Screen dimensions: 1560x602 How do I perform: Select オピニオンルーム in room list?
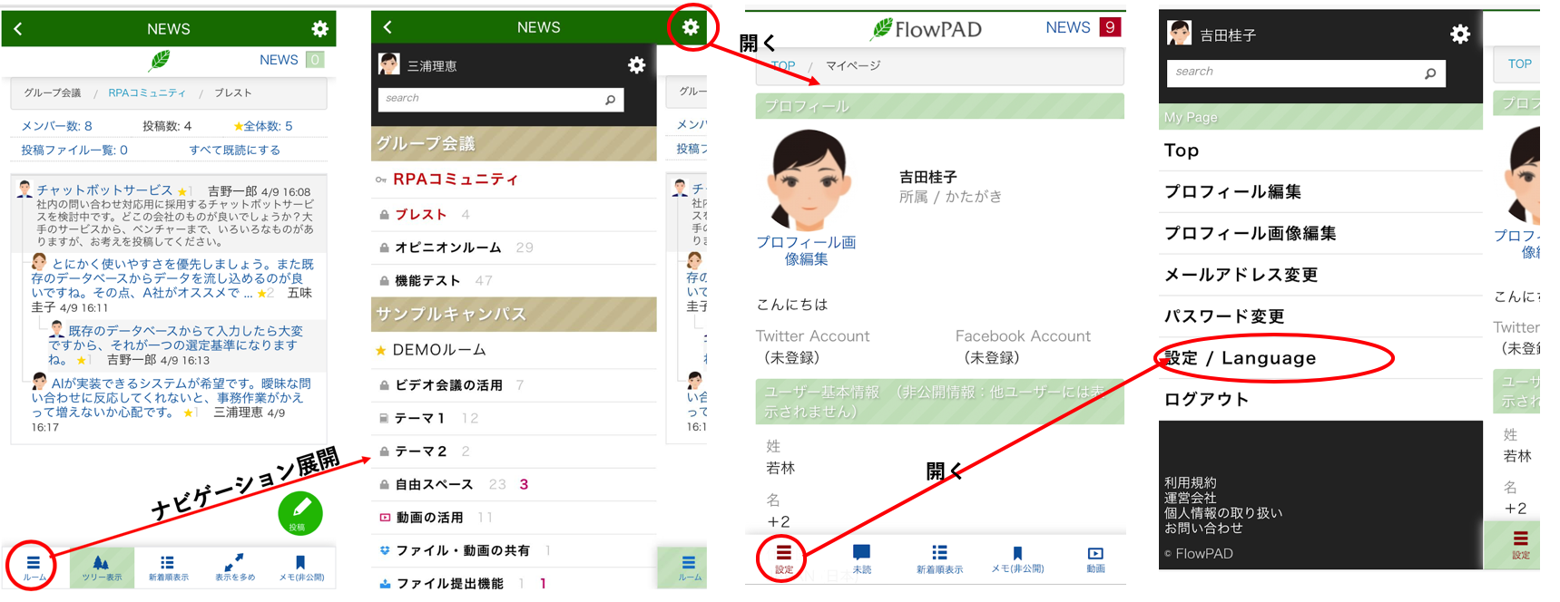point(447,248)
